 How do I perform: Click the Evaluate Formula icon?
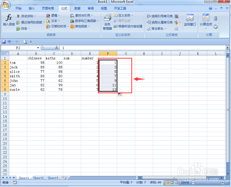[x=176, y=28]
